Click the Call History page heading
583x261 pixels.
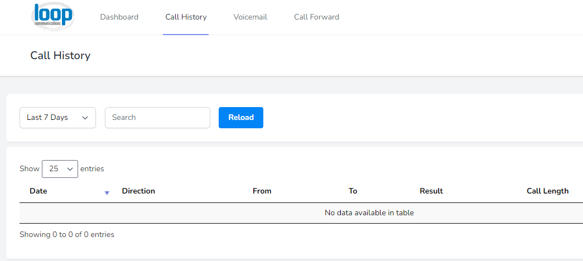pyautogui.click(x=60, y=56)
